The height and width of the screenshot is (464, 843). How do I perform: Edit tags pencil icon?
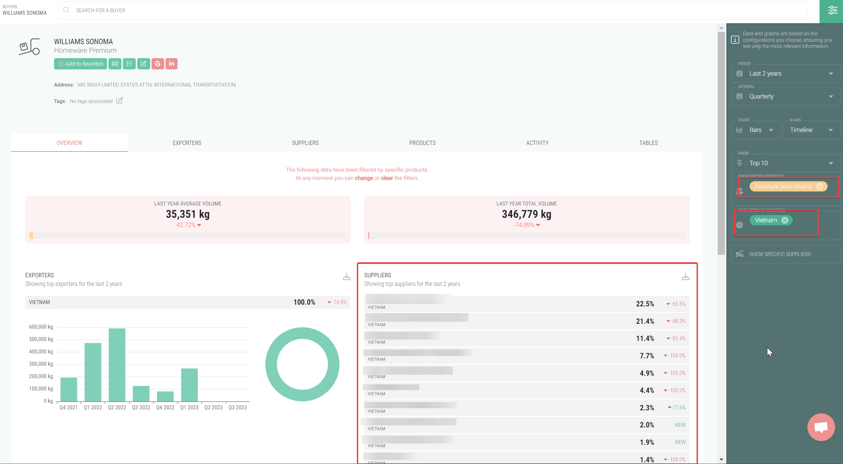coord(119,101)
